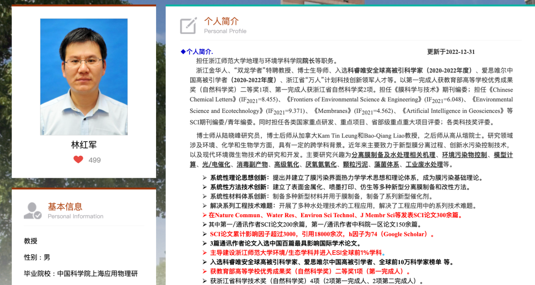Click the 厌氧氨氧化 underlined research interest

click(x=321, y=164)
